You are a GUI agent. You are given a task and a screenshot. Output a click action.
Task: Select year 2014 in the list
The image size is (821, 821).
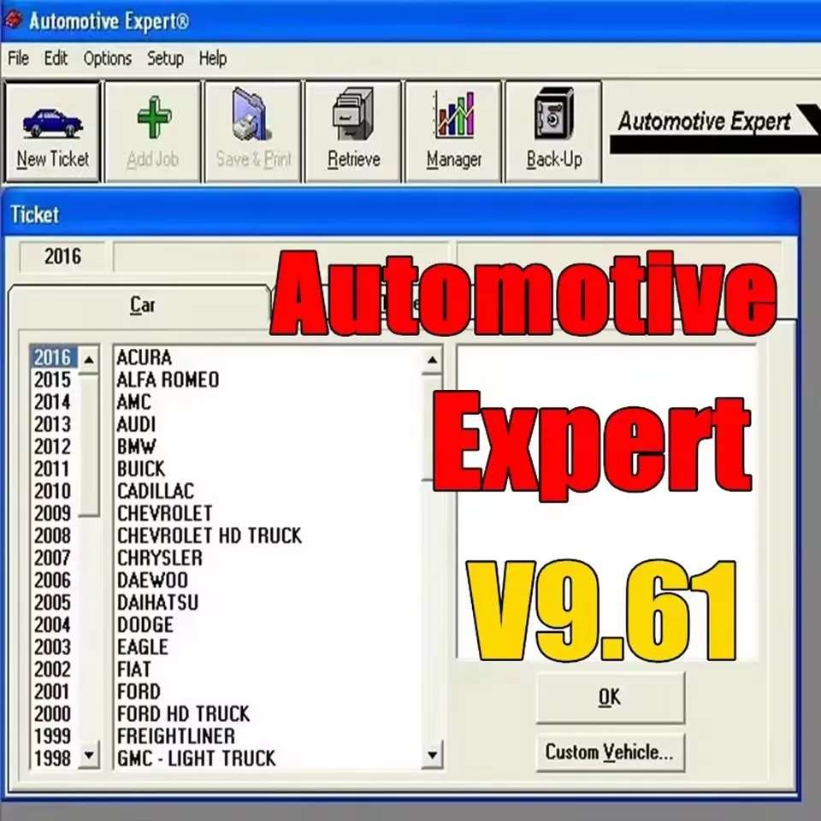pyautogui.click(x=53, y=402)
